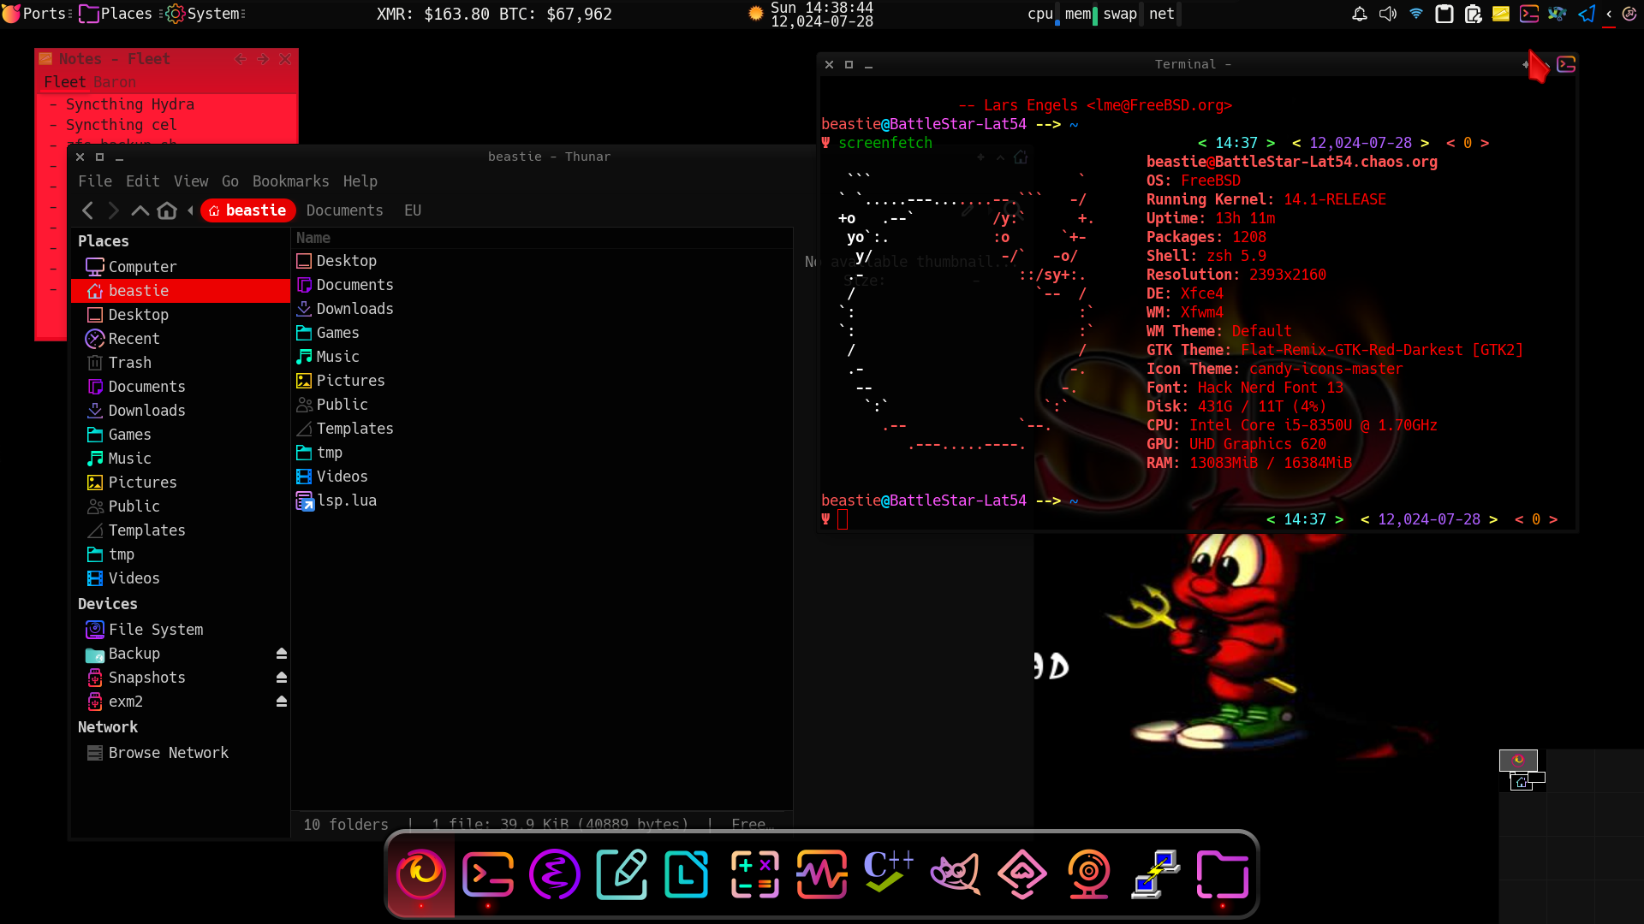Image resolution: width=1644 pixels, height=924 pixels.
Task: Eject the Backup device
Action: (281, 654)
